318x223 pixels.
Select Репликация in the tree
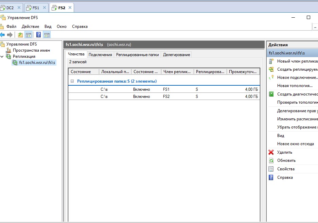pyautogui.click(x=24, y=56)
